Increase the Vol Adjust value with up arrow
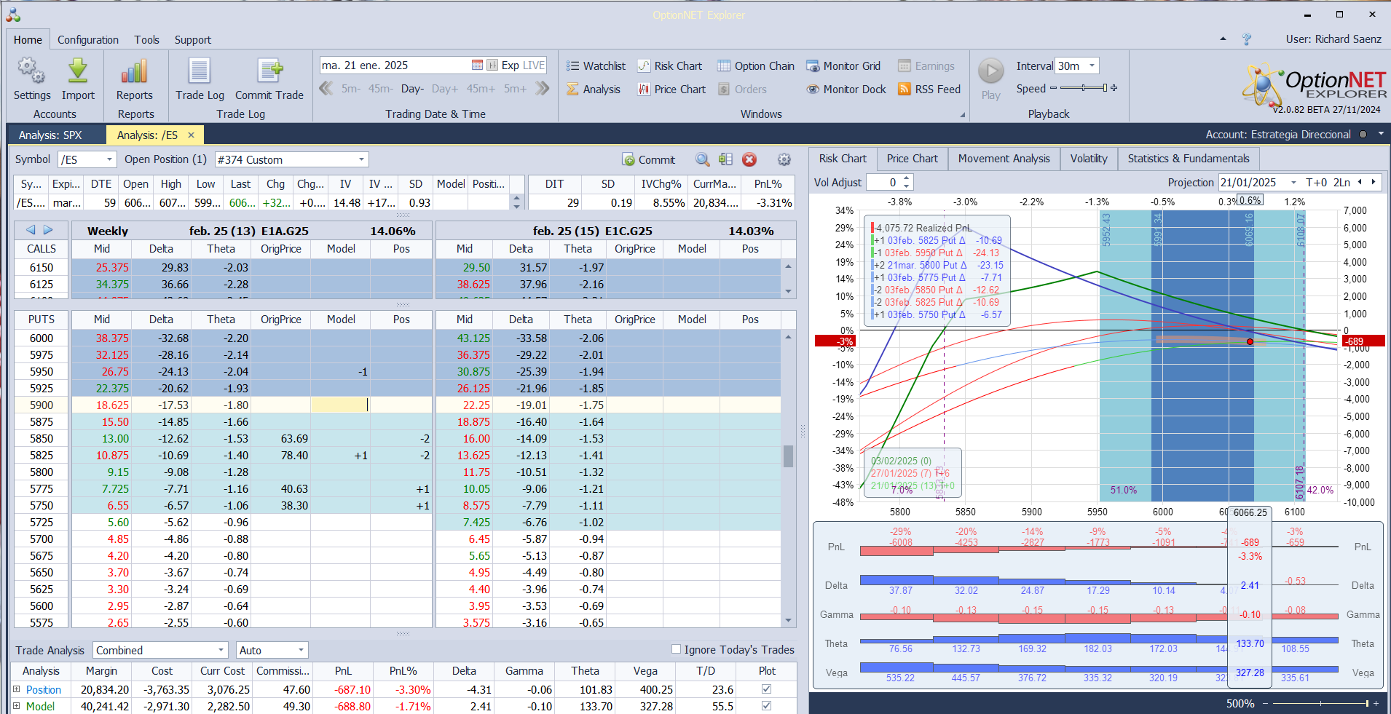This screenshot has height=714, width=1391. click(906, 178)
